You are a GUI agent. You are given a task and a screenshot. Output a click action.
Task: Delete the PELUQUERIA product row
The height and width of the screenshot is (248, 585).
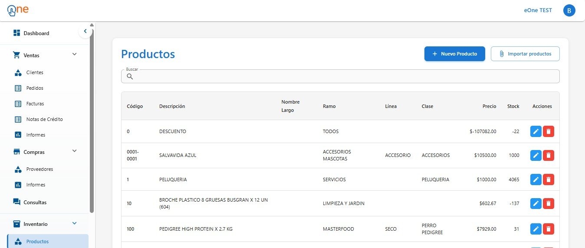[x=549, y=179]
